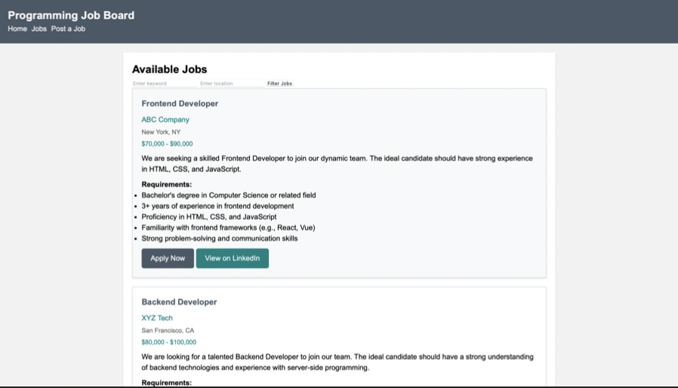Click Proficiency in HTML, CSS requirement
The image size is (678, 388).
(209, 217)
